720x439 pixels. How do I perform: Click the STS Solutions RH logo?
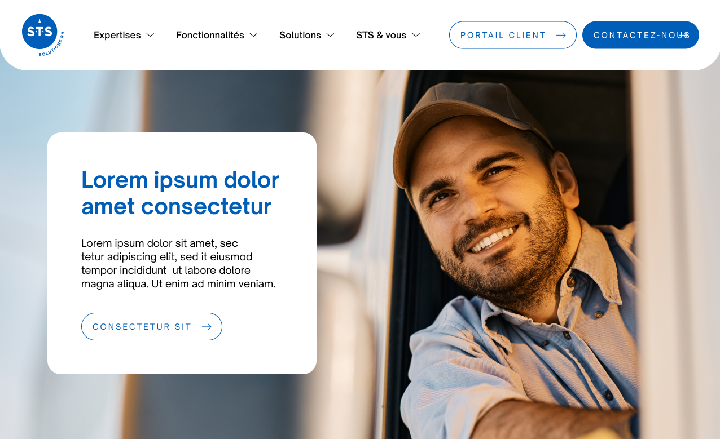(x=43, y=35)
